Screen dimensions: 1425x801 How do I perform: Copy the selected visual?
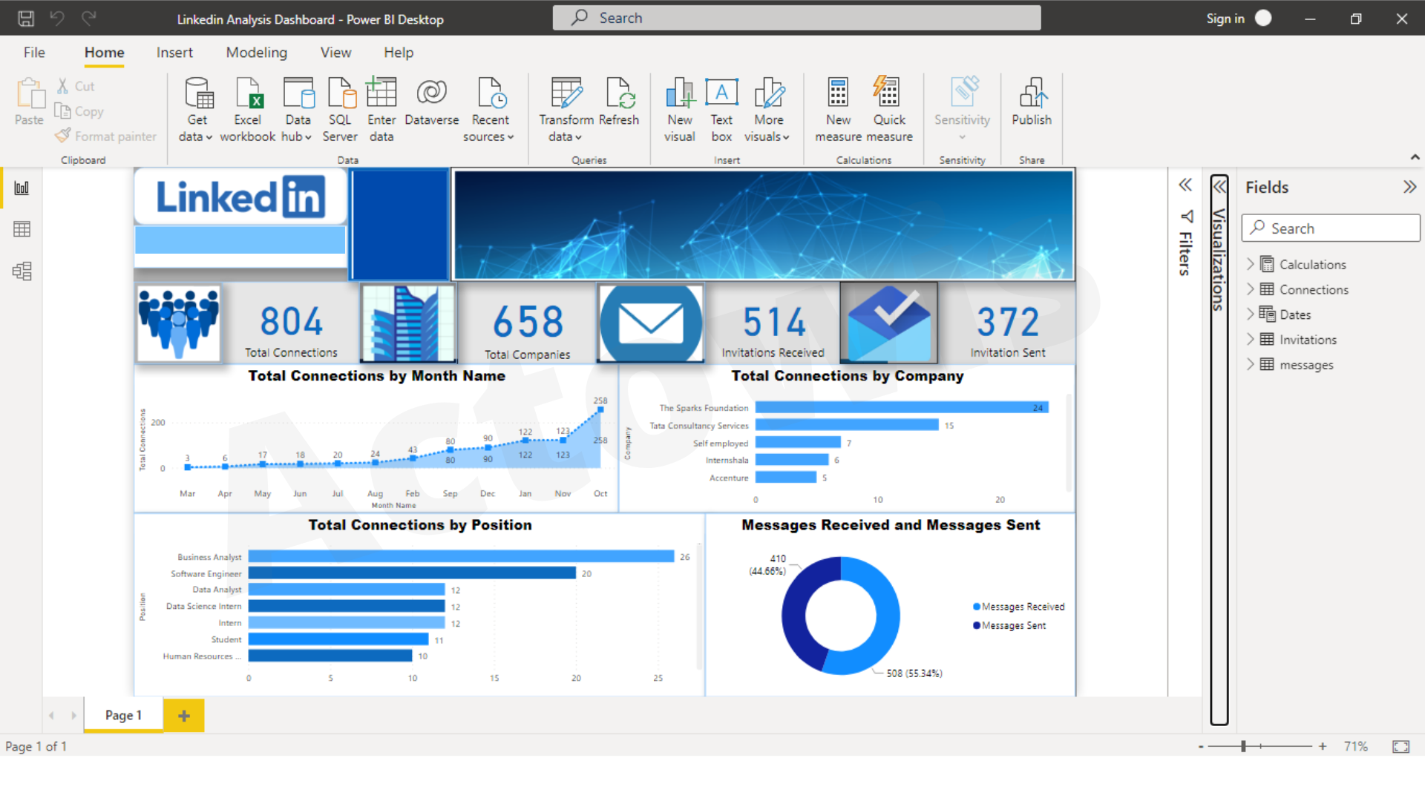(79, 111)
